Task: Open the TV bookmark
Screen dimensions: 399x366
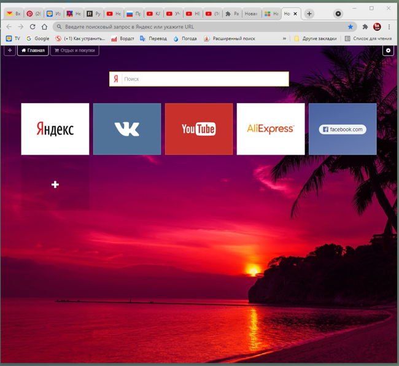Action: pyautogui.click(x=13, y=39)
